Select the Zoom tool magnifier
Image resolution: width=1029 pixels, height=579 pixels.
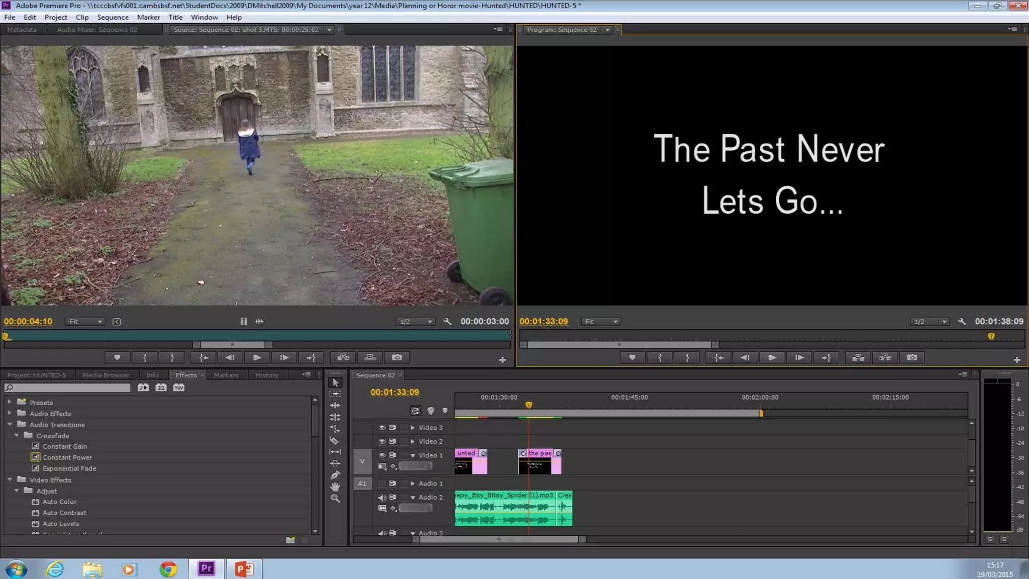[x=335, y=499]
